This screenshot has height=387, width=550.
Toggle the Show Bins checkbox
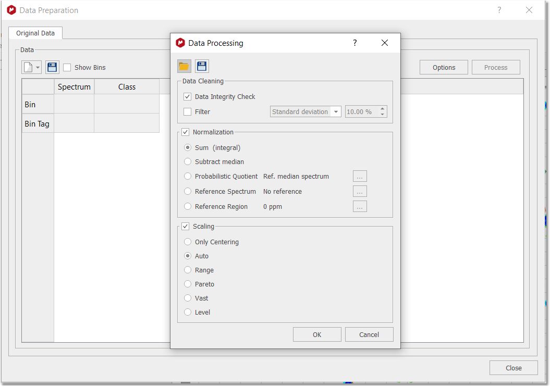coord(67,68)
